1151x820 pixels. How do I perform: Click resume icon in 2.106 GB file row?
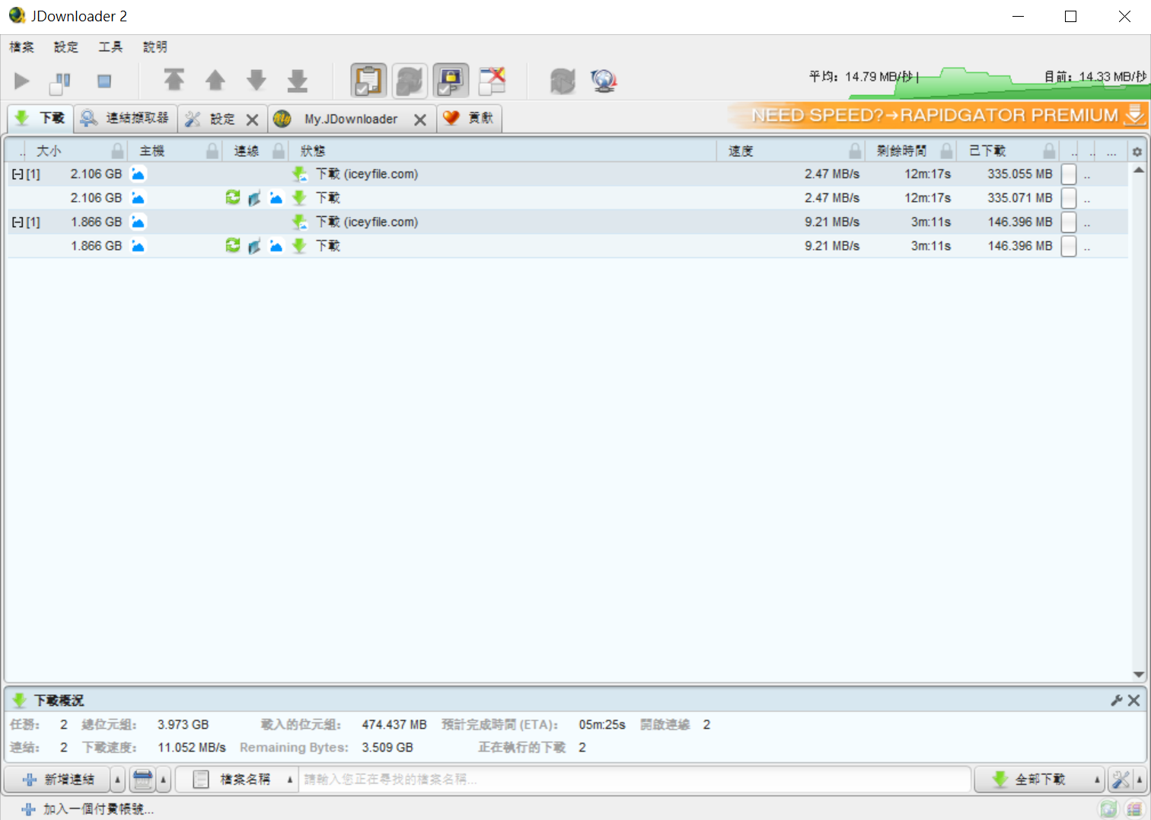click(x=233, y=198)
